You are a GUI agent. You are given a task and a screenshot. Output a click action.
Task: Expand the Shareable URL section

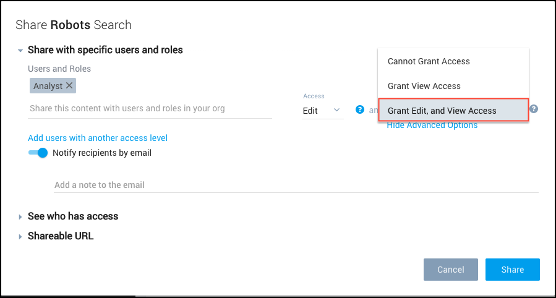[x=20, y=236]
